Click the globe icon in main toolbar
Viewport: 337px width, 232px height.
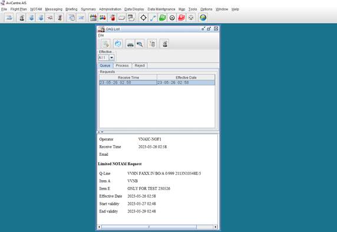(203, 18)
